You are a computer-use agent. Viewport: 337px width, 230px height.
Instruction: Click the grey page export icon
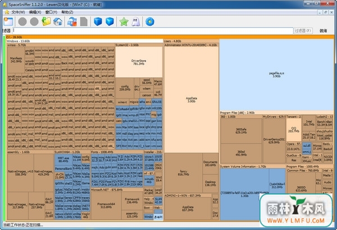84,21
